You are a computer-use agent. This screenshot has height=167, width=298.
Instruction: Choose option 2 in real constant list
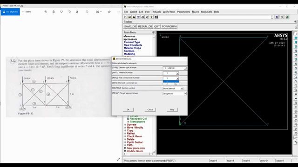[x=171, y=83]
